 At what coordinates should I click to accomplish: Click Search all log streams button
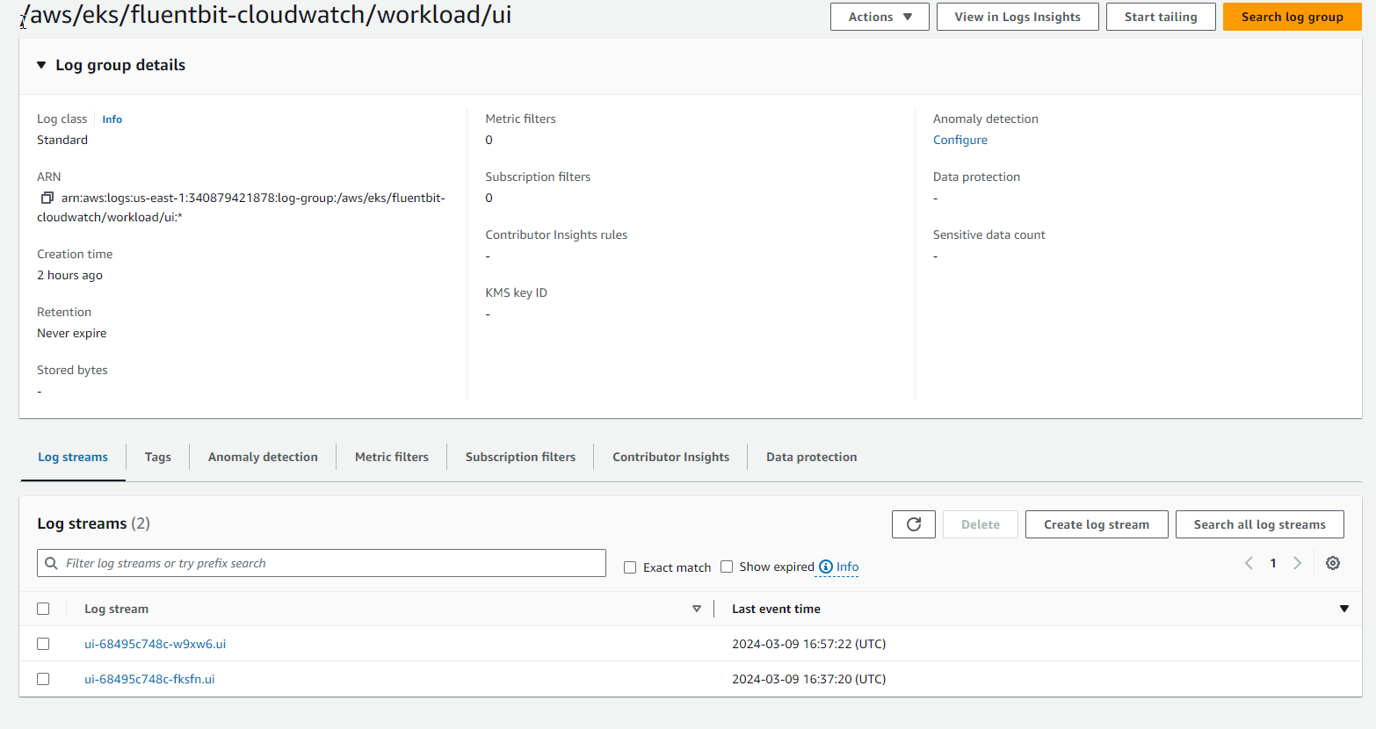pos(1259,524)
